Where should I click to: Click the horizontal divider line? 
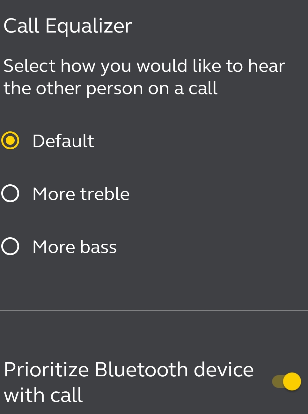(154, 310)
